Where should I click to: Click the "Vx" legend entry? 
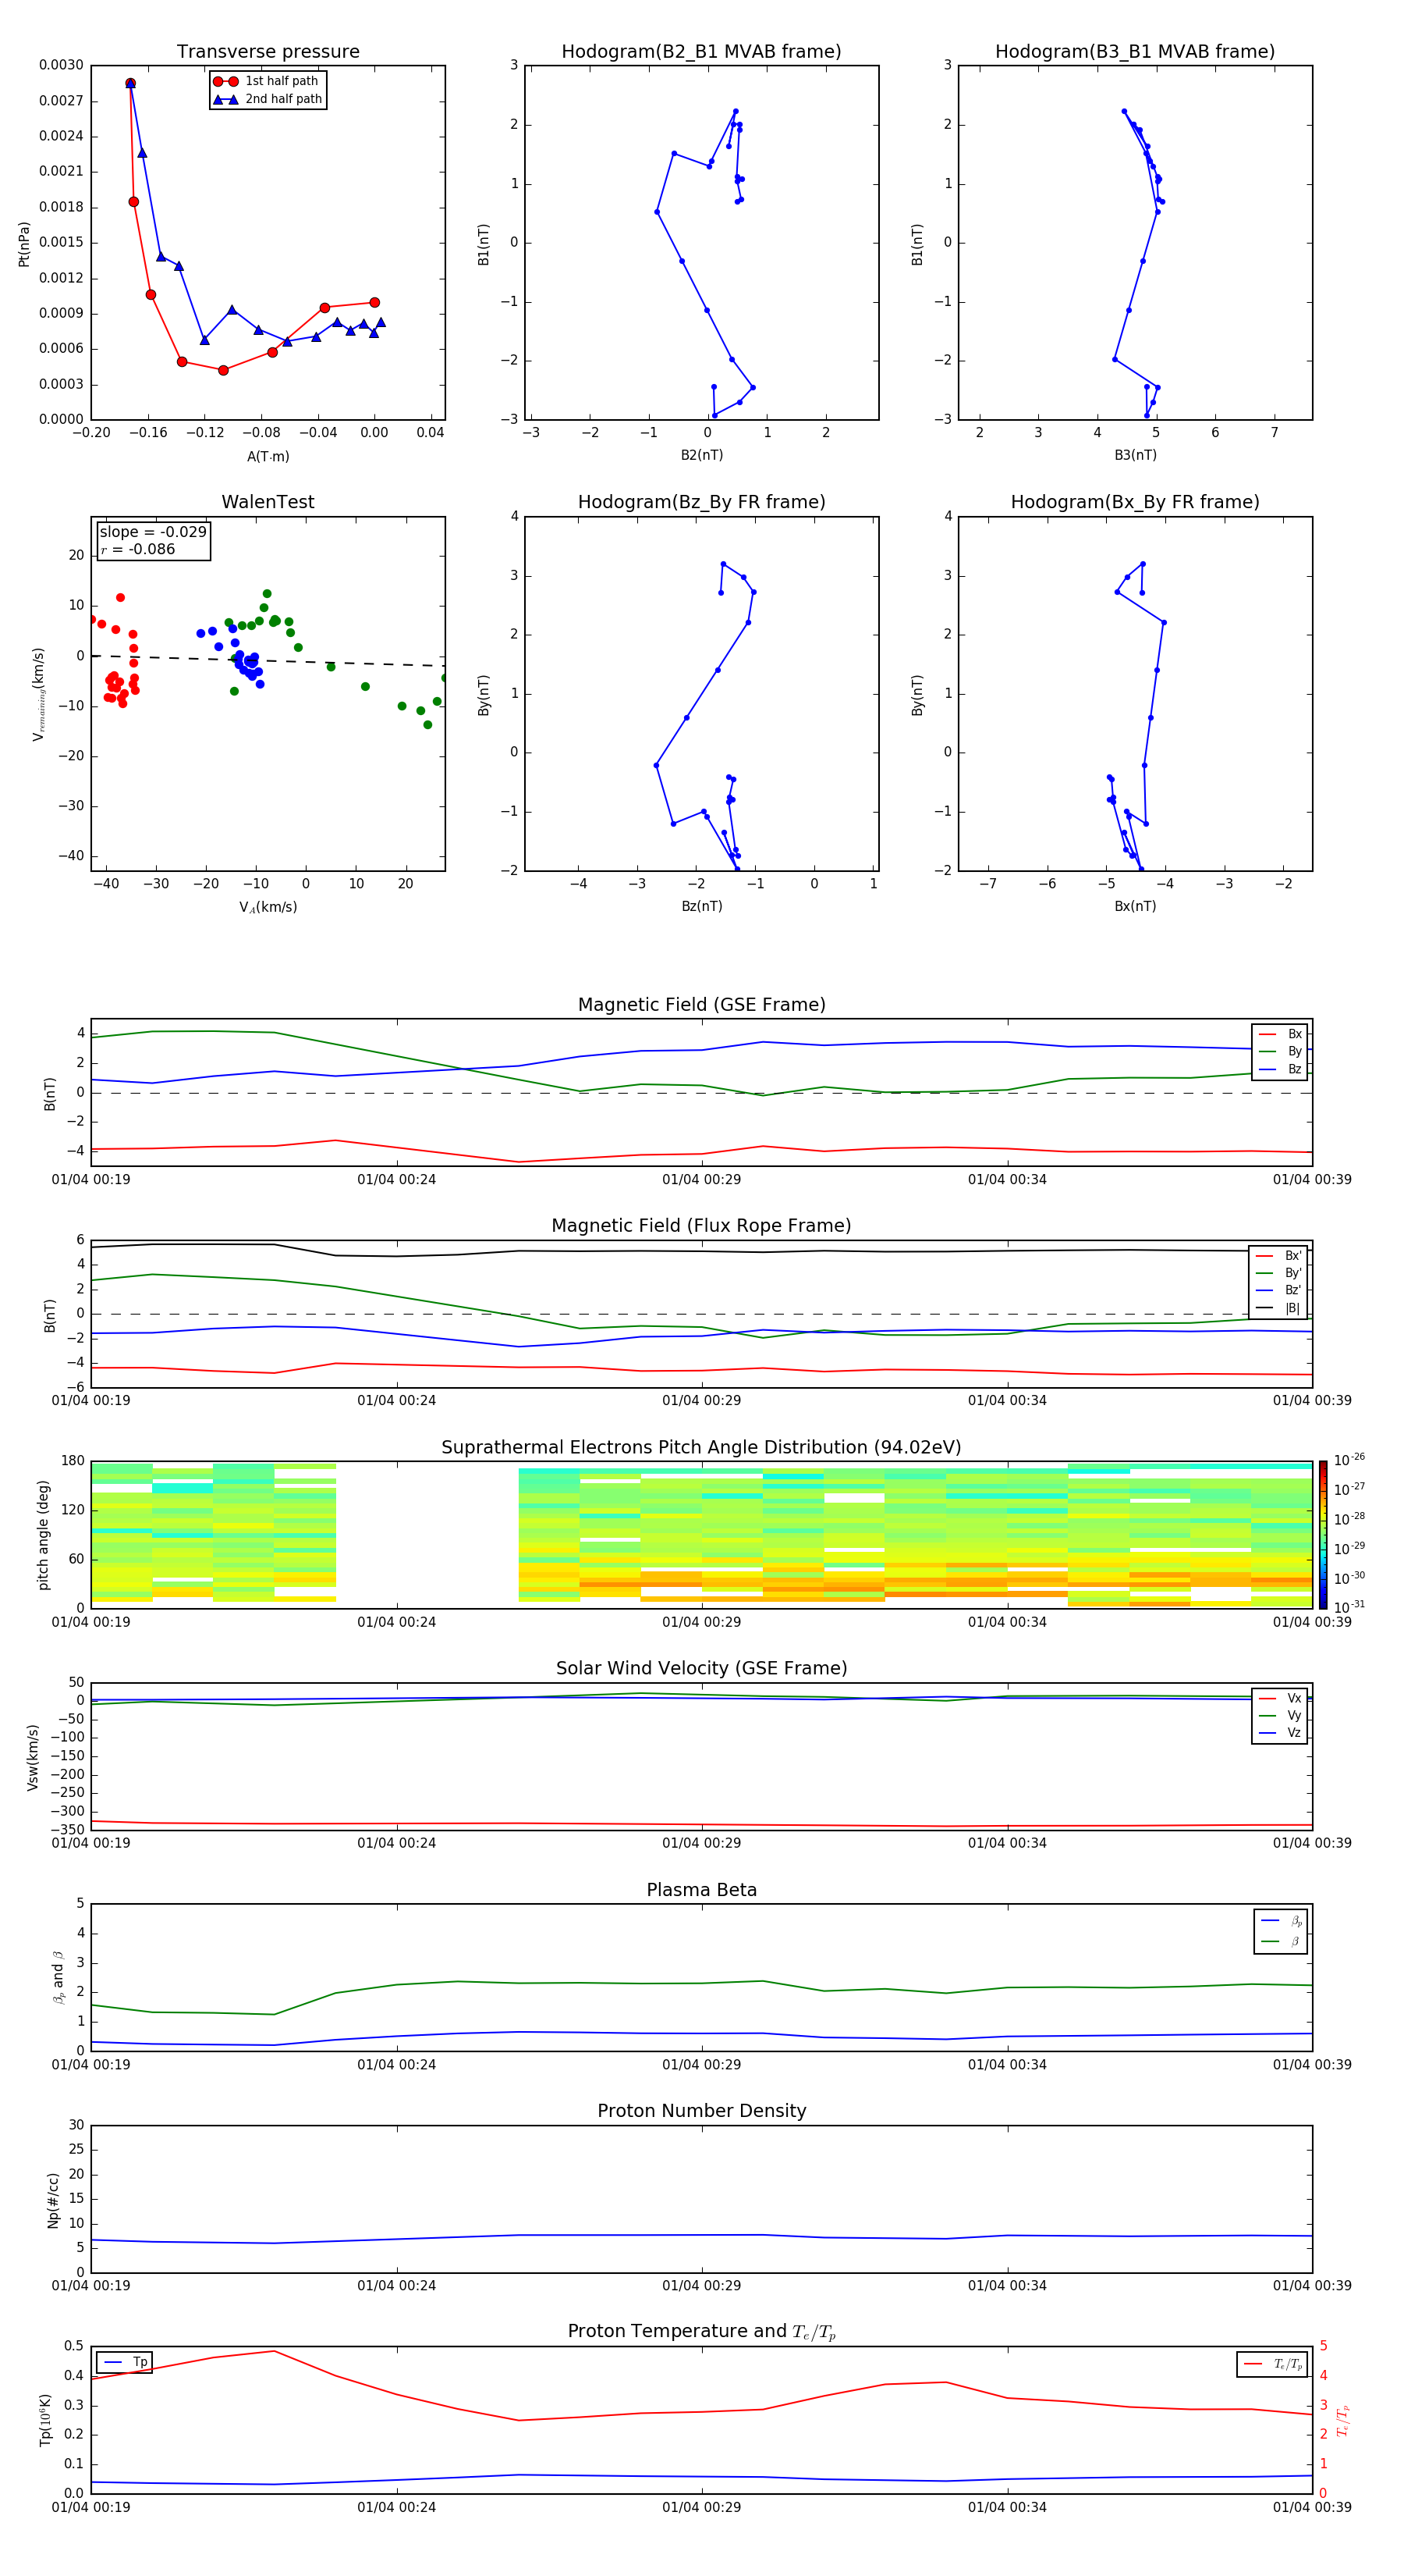click(x=1280, y=1699)
